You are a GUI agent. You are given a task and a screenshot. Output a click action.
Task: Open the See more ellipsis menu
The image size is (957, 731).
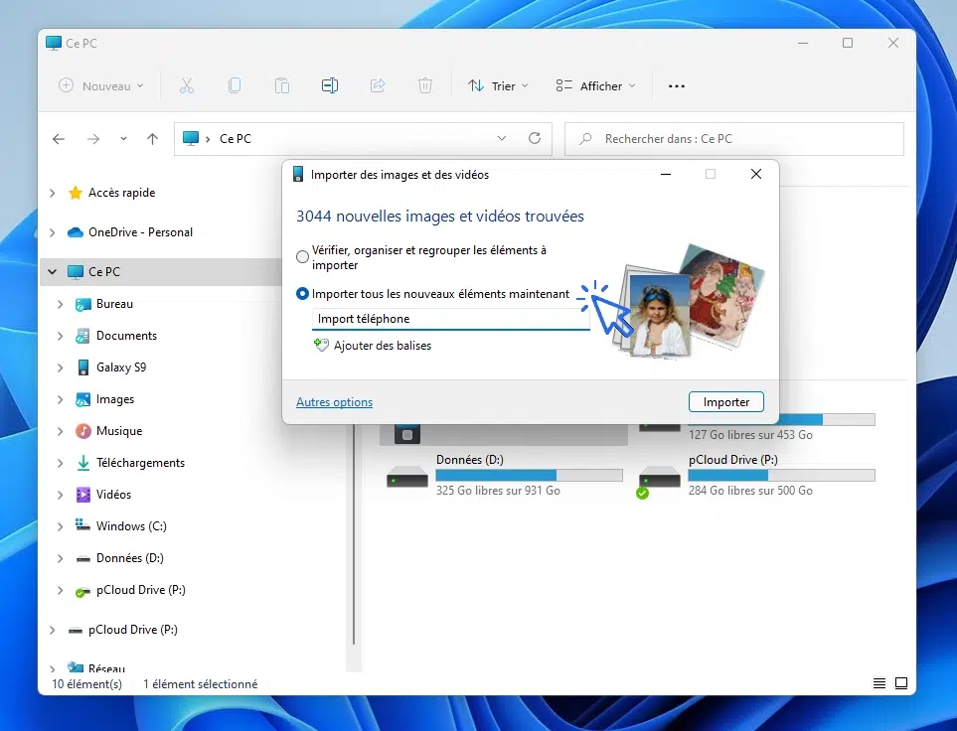click(677, 85)
